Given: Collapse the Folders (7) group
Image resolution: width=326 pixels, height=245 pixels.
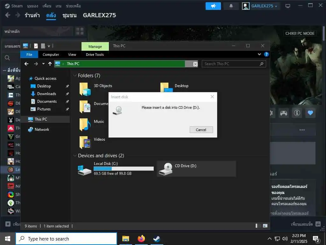Looking at the screenshot, I should coord(74,75).
